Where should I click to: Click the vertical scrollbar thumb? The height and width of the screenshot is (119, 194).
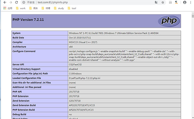[193, 16]
